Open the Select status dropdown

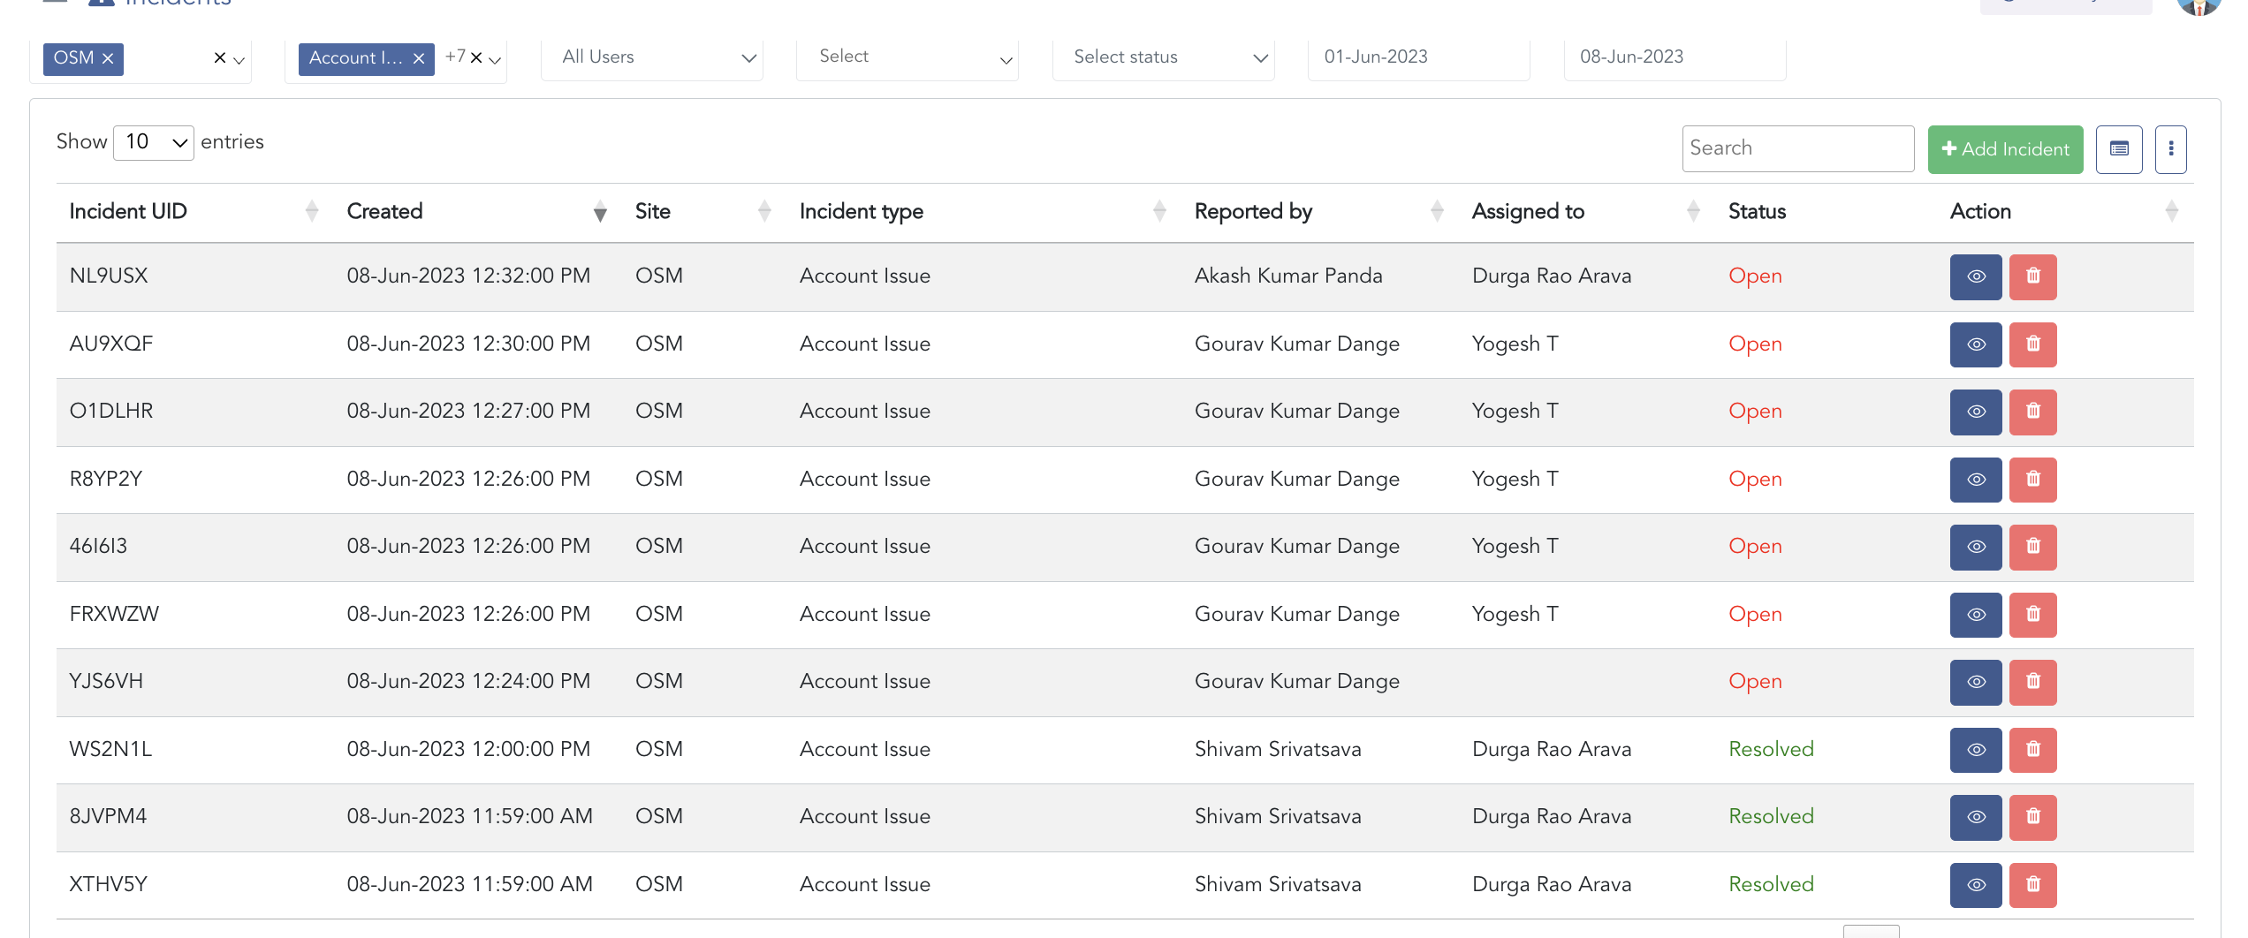point(1163,57)
